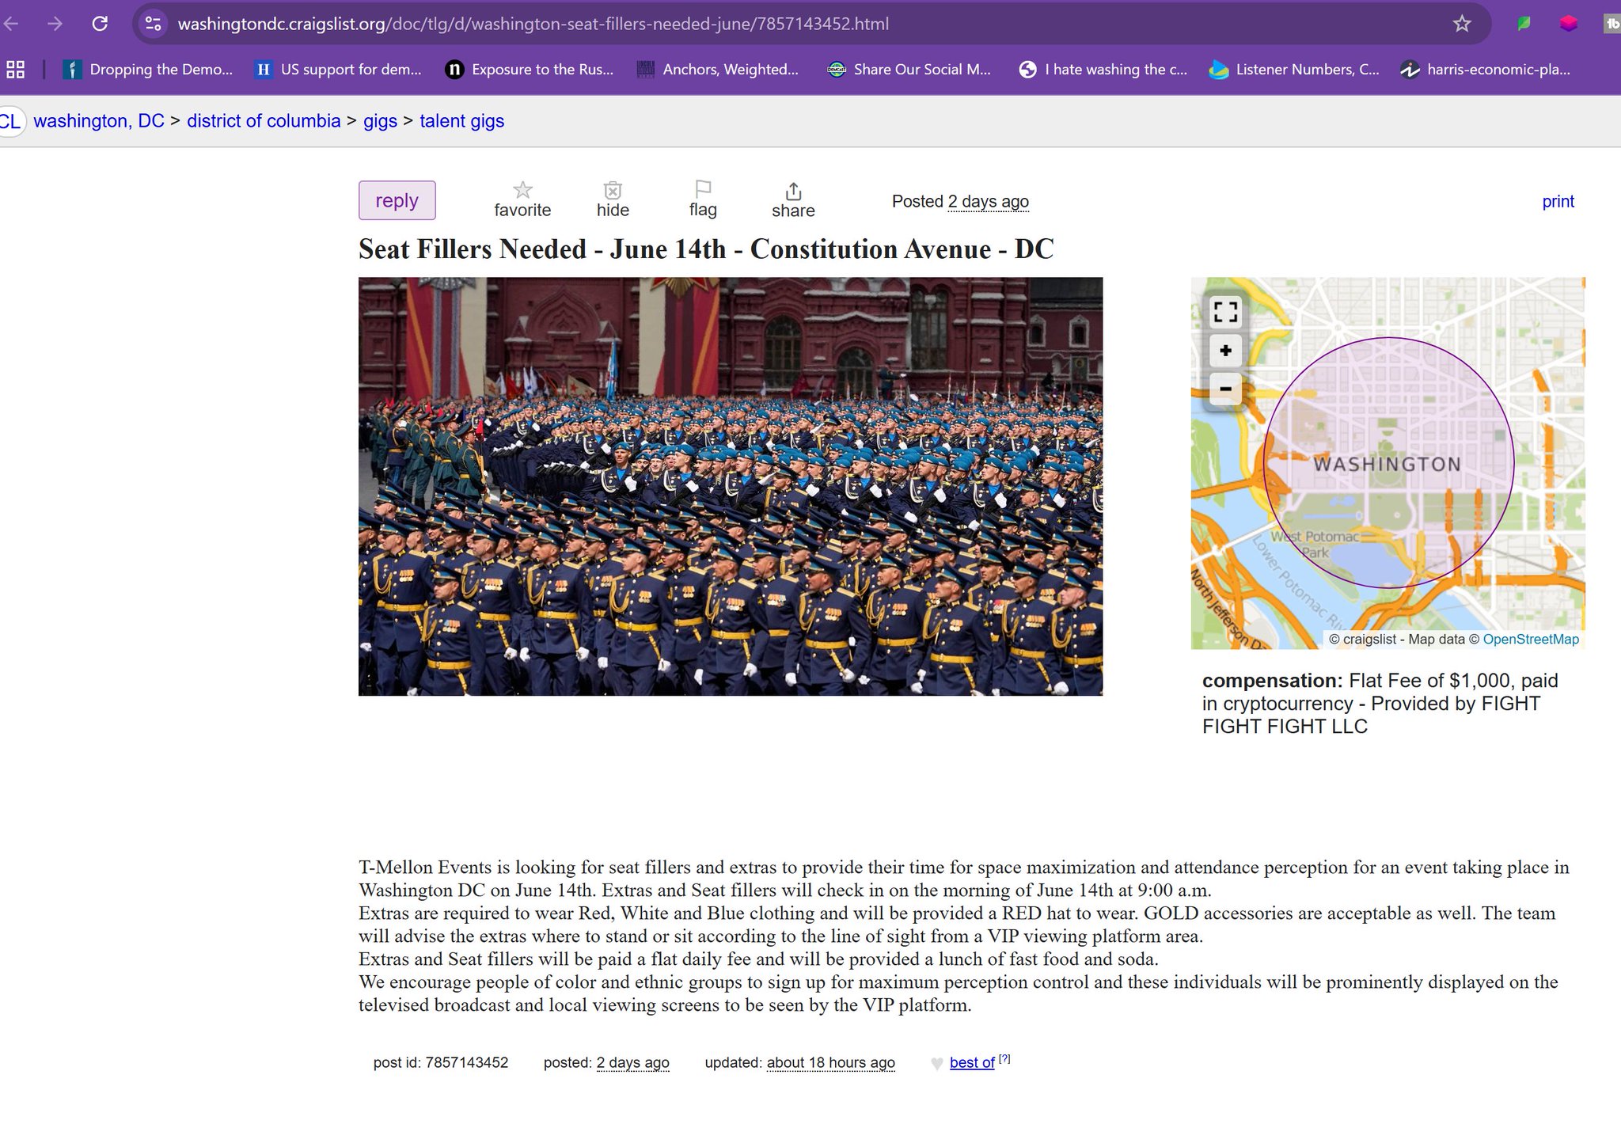Click the gray 1b extension icon
This screenshot has height=1124, width=1621.
[x=1612, y=24]
